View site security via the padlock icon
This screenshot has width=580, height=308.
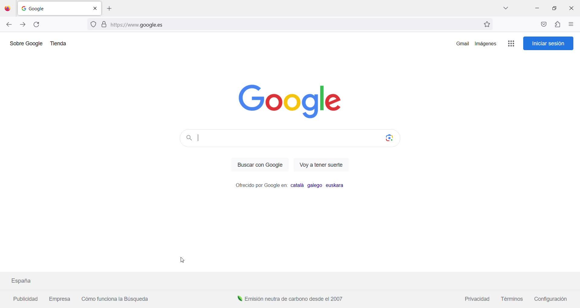pos(104,24)
